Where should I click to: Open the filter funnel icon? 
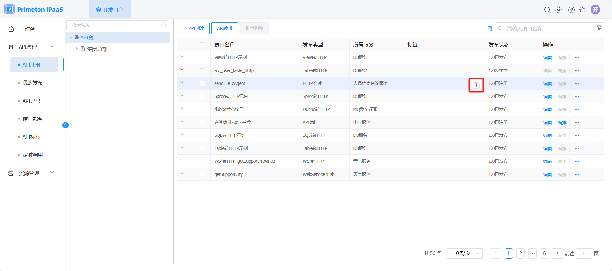(599, 28)
